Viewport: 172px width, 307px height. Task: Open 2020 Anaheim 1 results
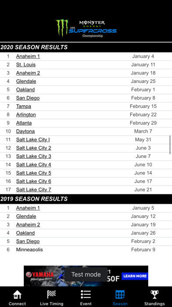(x=28, y=56)
